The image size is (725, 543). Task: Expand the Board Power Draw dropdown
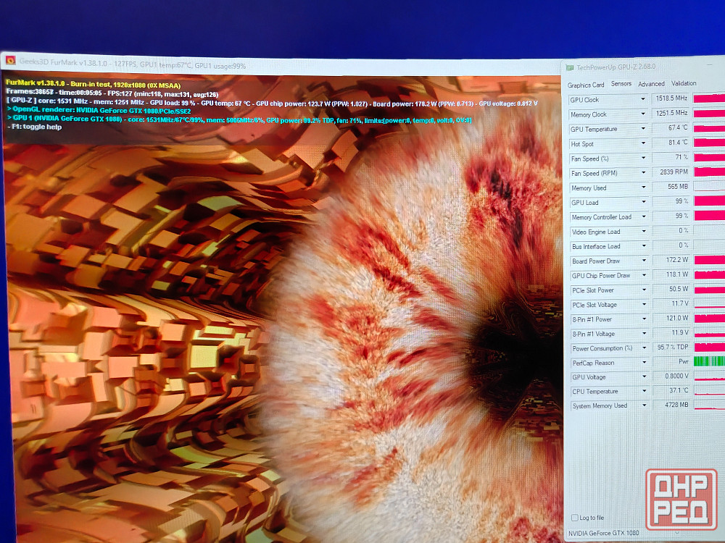[x=642, y=261]
